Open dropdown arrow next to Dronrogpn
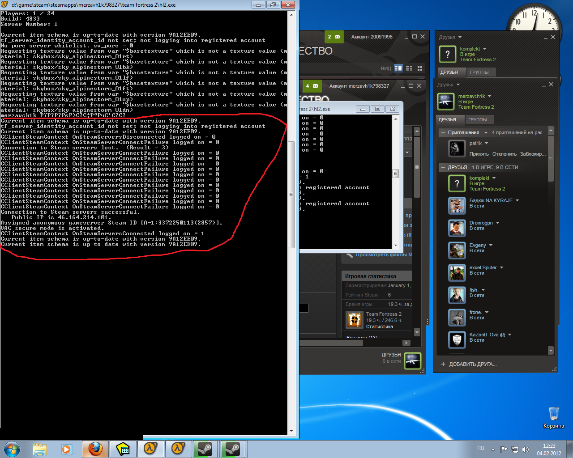This screenshot has height=458, width=573. (497, 223)
